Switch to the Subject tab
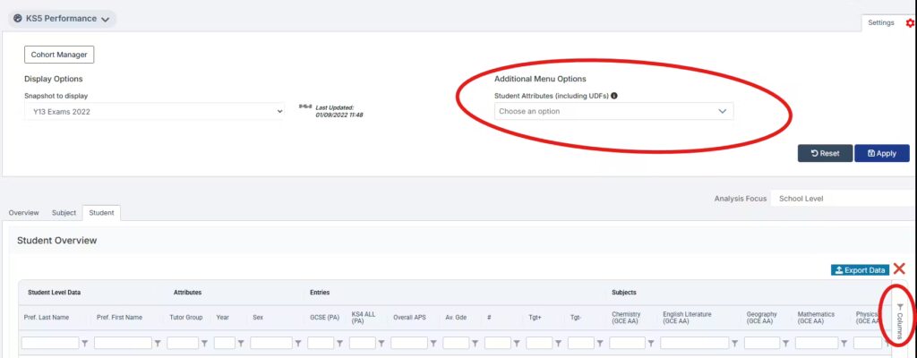The height and width of the screenshot is (358, 917). click(x=64, y=213)
